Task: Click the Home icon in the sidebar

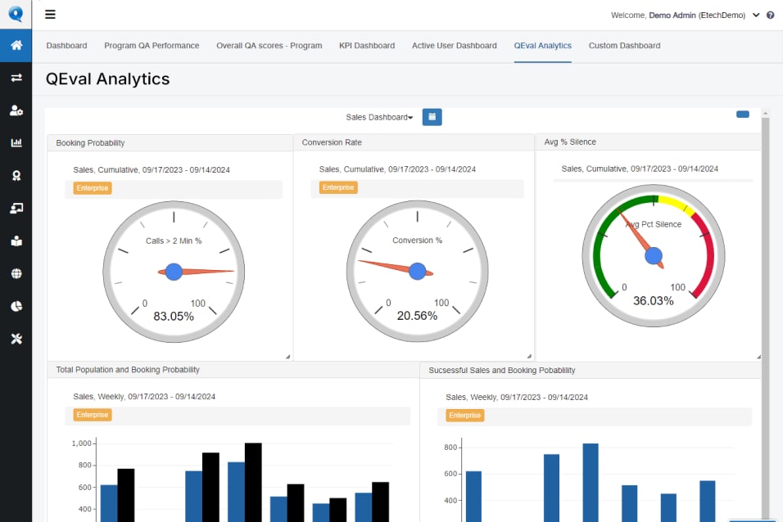Action: pos(16,45)
